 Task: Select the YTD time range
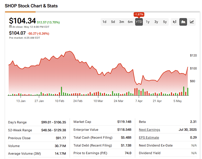[139, 22]
